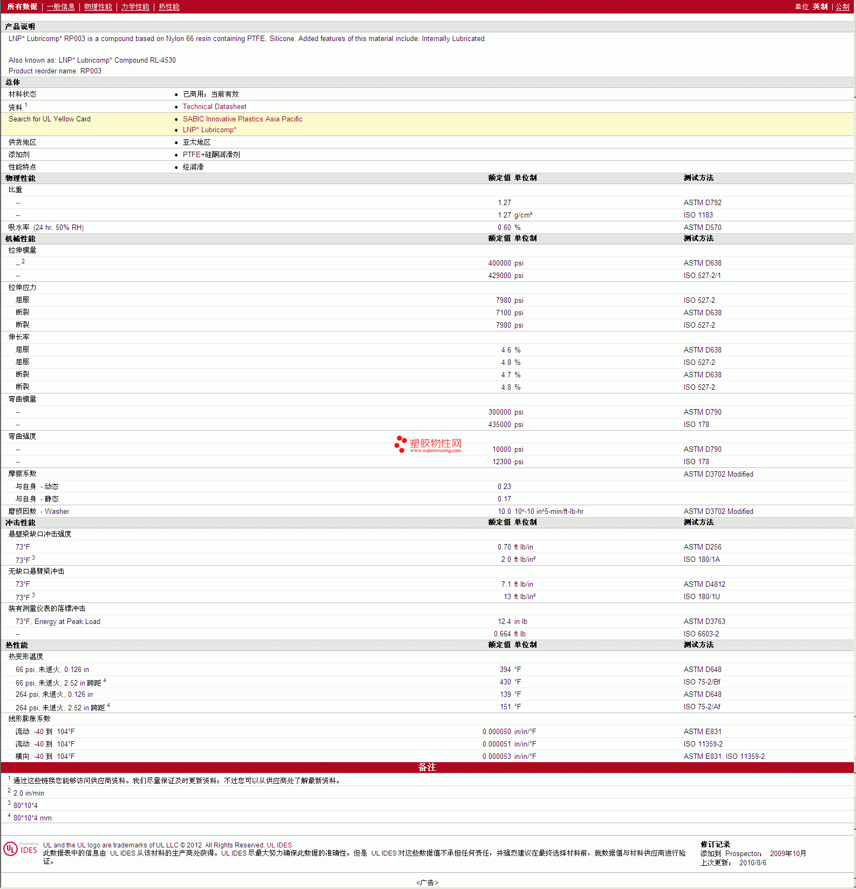856x889 pixels.
Task: Click the PTFE+硅酮润滑剂 additive value
Action: click(211, 155)
